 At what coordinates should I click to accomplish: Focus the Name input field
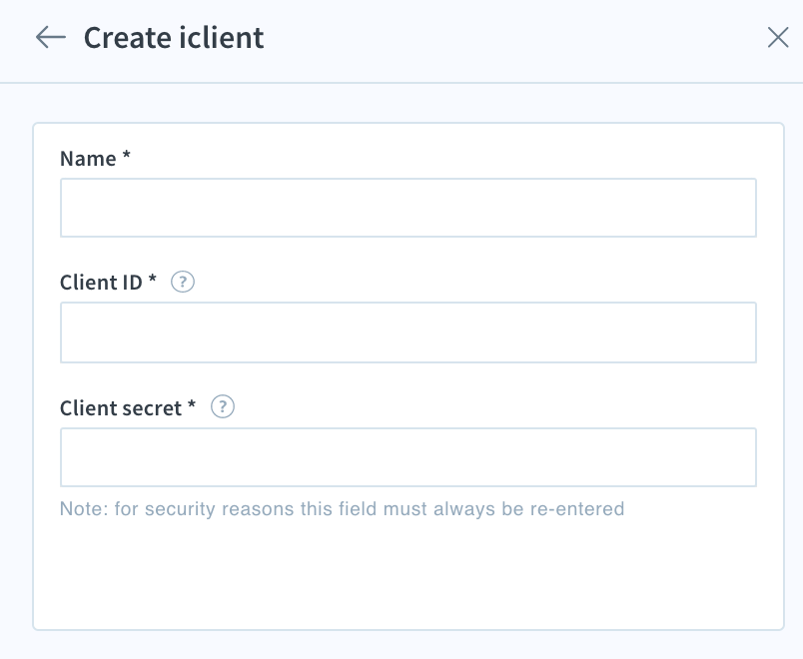(408, 208)
